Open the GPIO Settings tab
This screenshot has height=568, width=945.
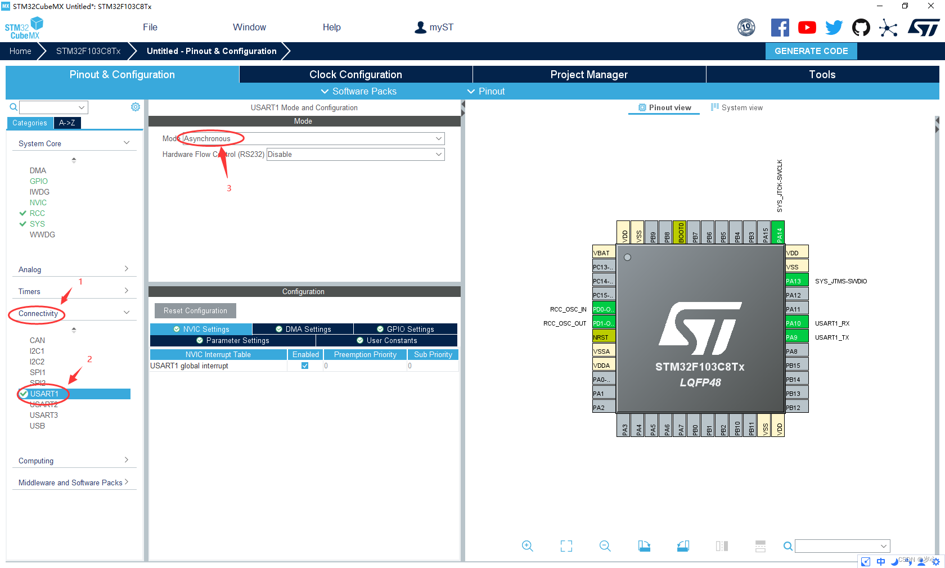(405, 329)
